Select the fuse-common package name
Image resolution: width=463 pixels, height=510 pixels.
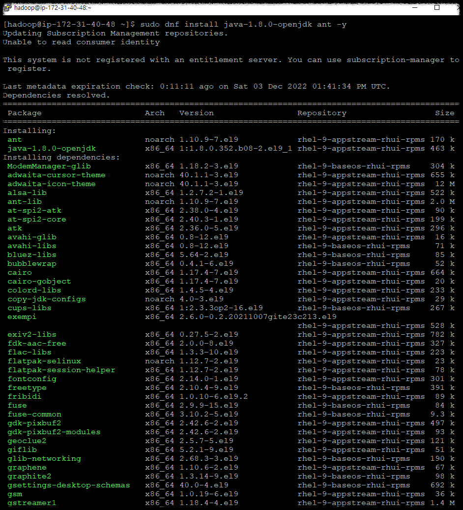point(34,414)
